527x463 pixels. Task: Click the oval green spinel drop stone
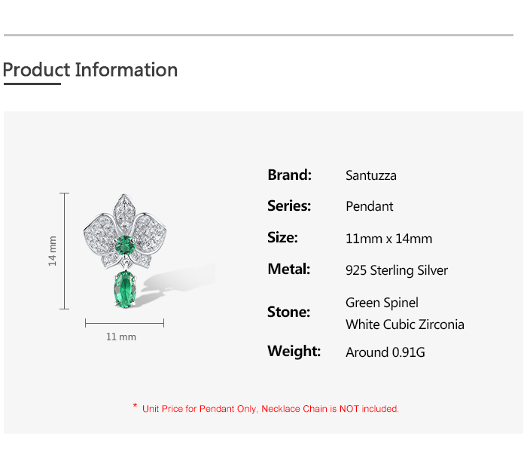(124, 292)
